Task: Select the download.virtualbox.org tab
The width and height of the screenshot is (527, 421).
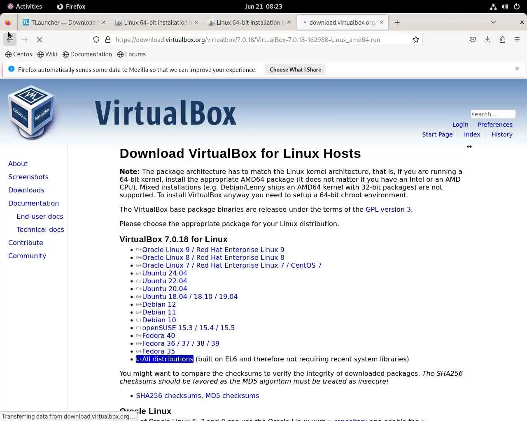Action: (342, 22)
